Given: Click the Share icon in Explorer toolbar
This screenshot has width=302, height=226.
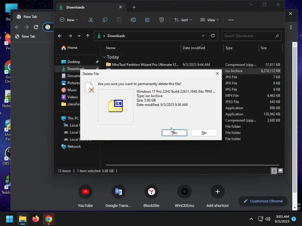Looking at the screenshot, I should pyautogui.click(x=147, y=20).
